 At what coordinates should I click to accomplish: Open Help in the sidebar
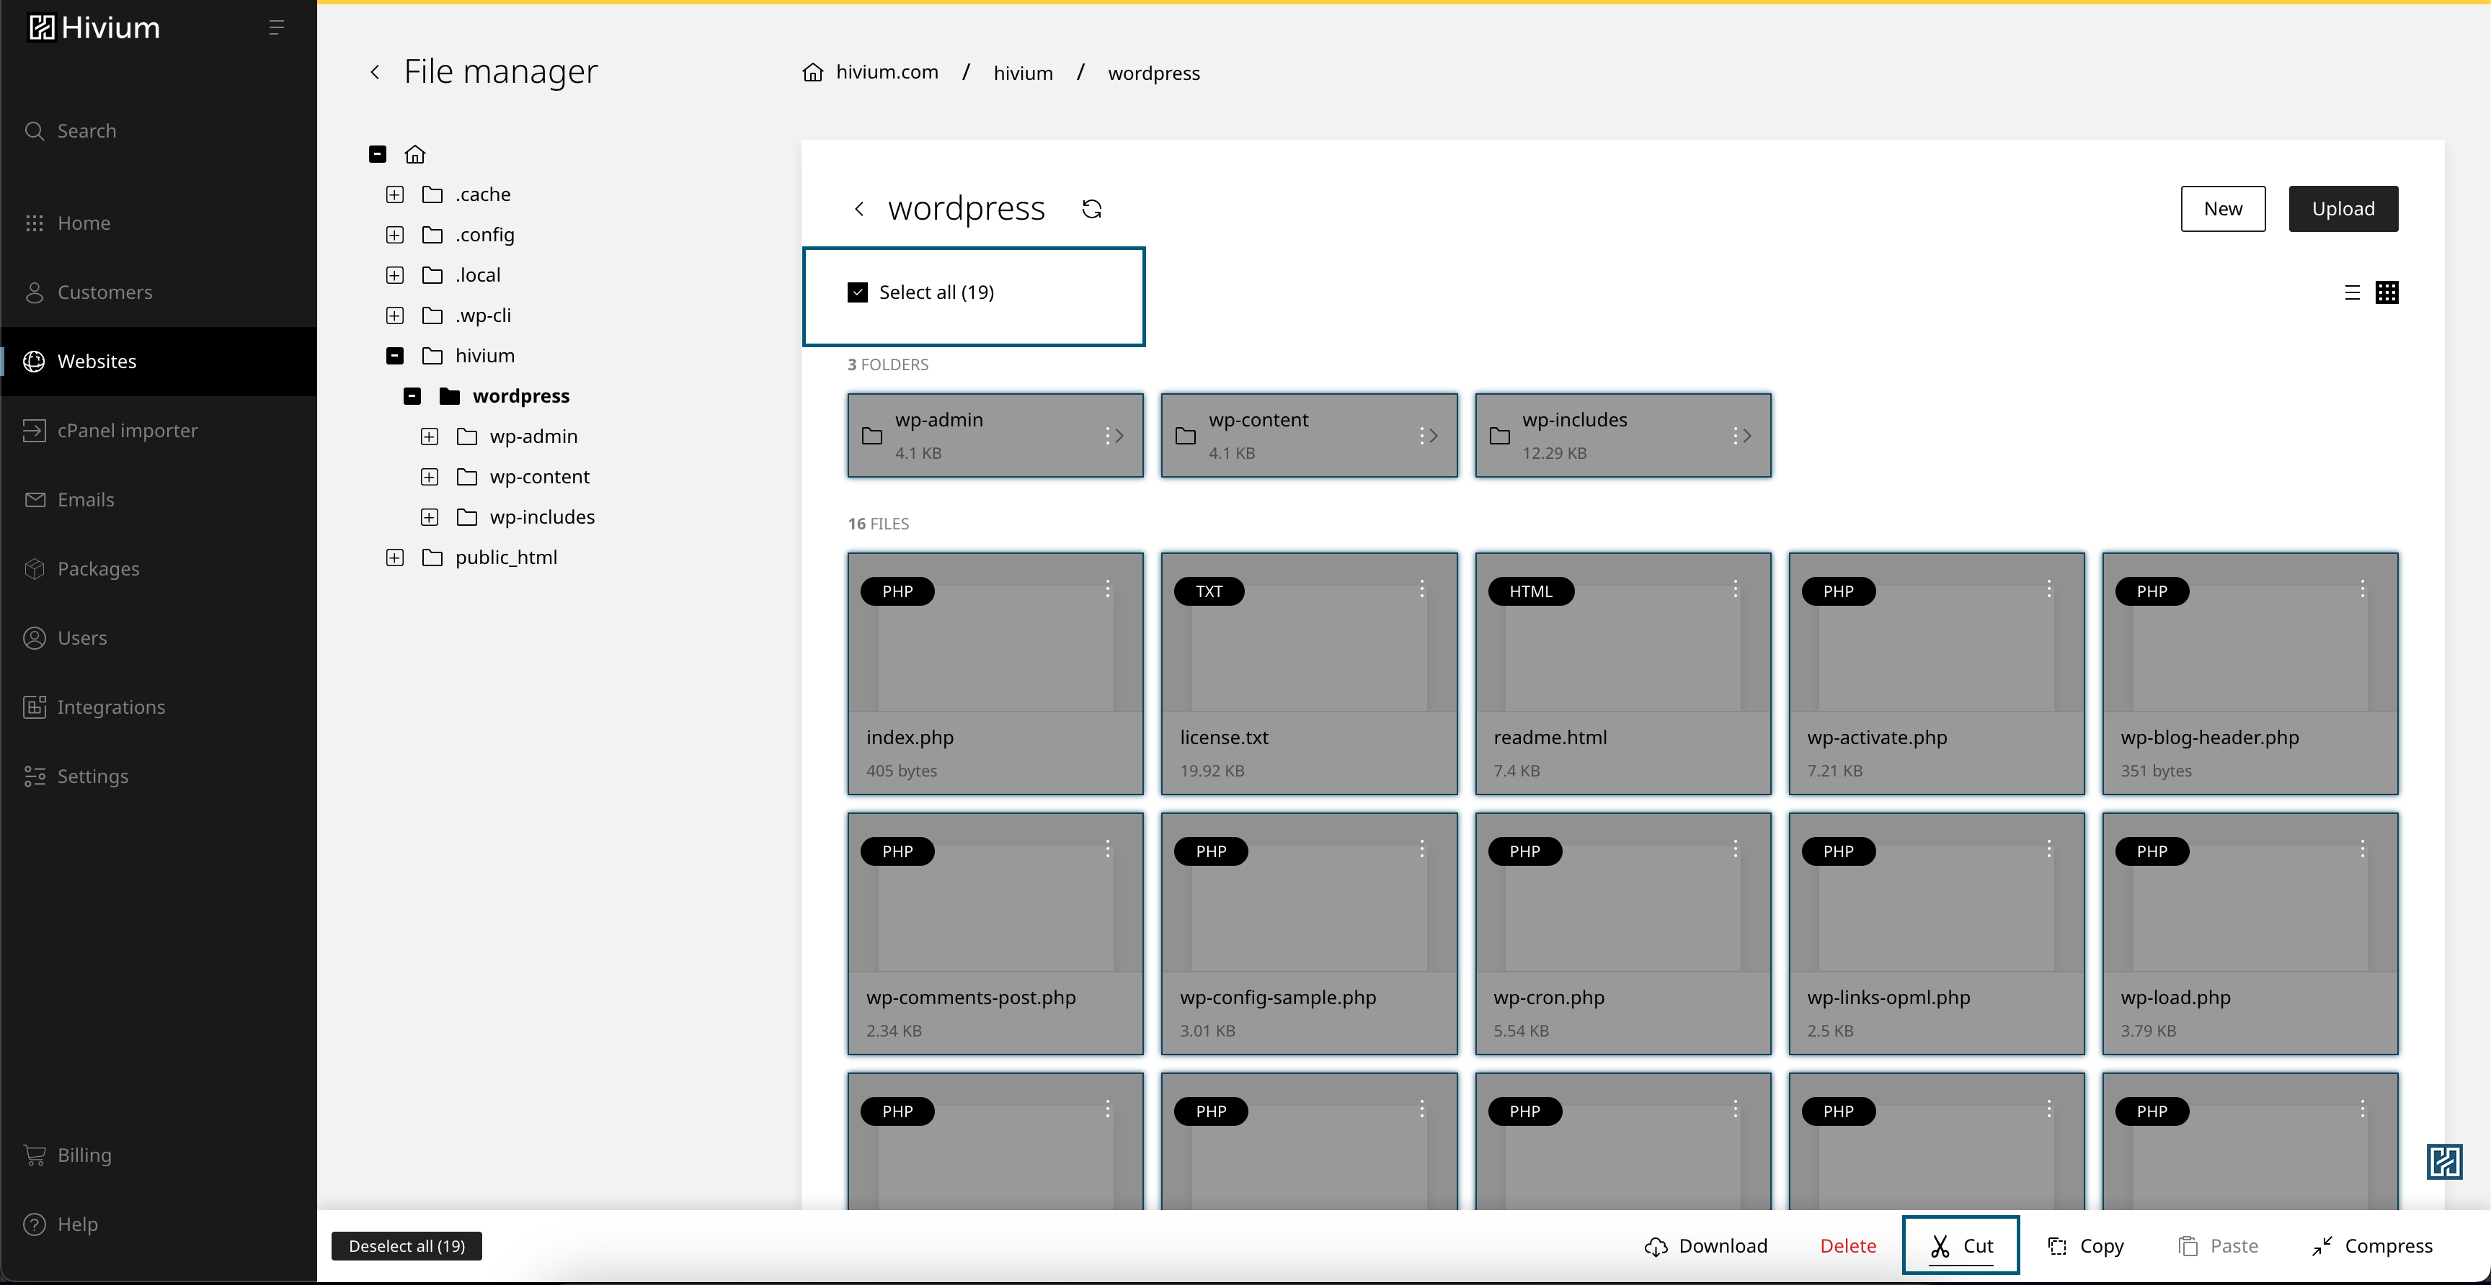(x=159, y=1225)
